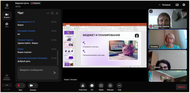
Task: Click the Экран screen share icon
Action: click(x=101, y=86)
